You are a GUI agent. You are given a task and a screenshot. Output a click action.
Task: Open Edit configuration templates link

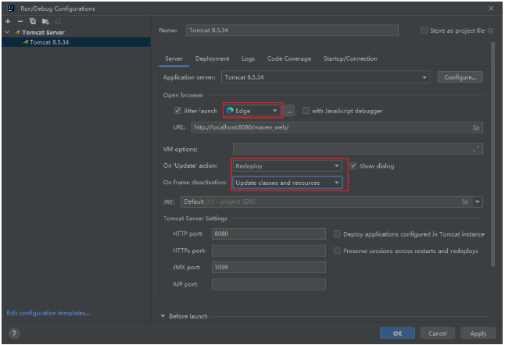tap(48, 313)
